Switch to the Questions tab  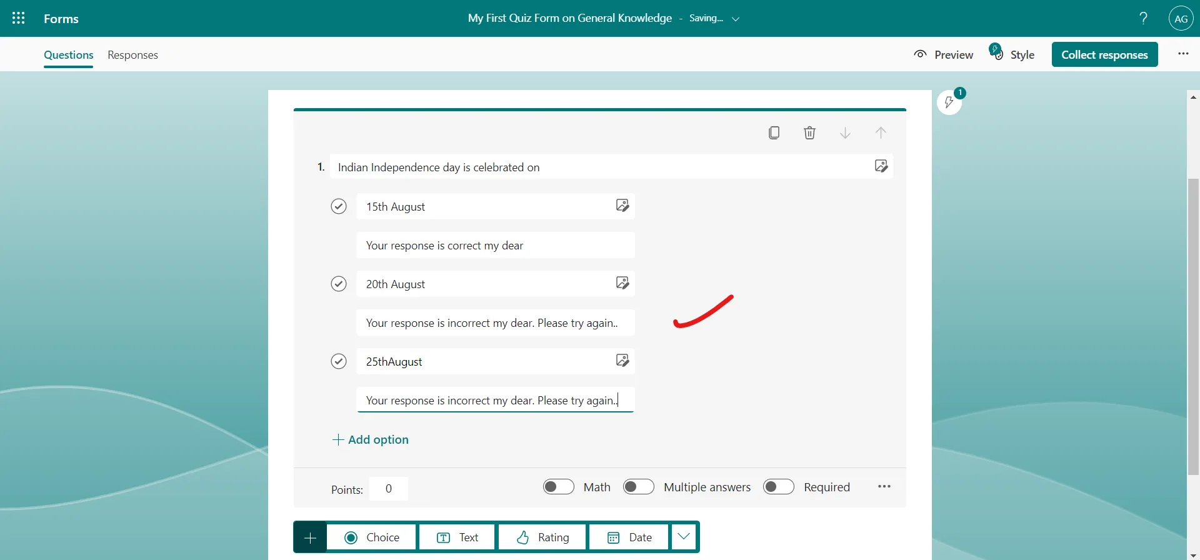tap(69, 55)
